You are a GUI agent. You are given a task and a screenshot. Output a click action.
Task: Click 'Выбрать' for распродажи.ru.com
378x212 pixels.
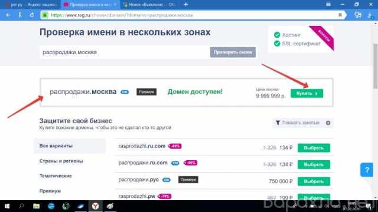[314, 165]
